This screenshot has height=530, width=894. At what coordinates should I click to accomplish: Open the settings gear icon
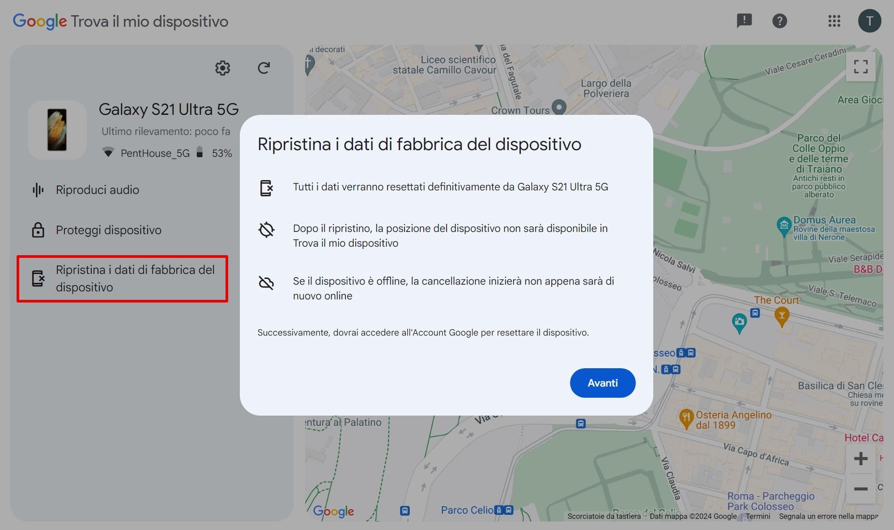222,68
